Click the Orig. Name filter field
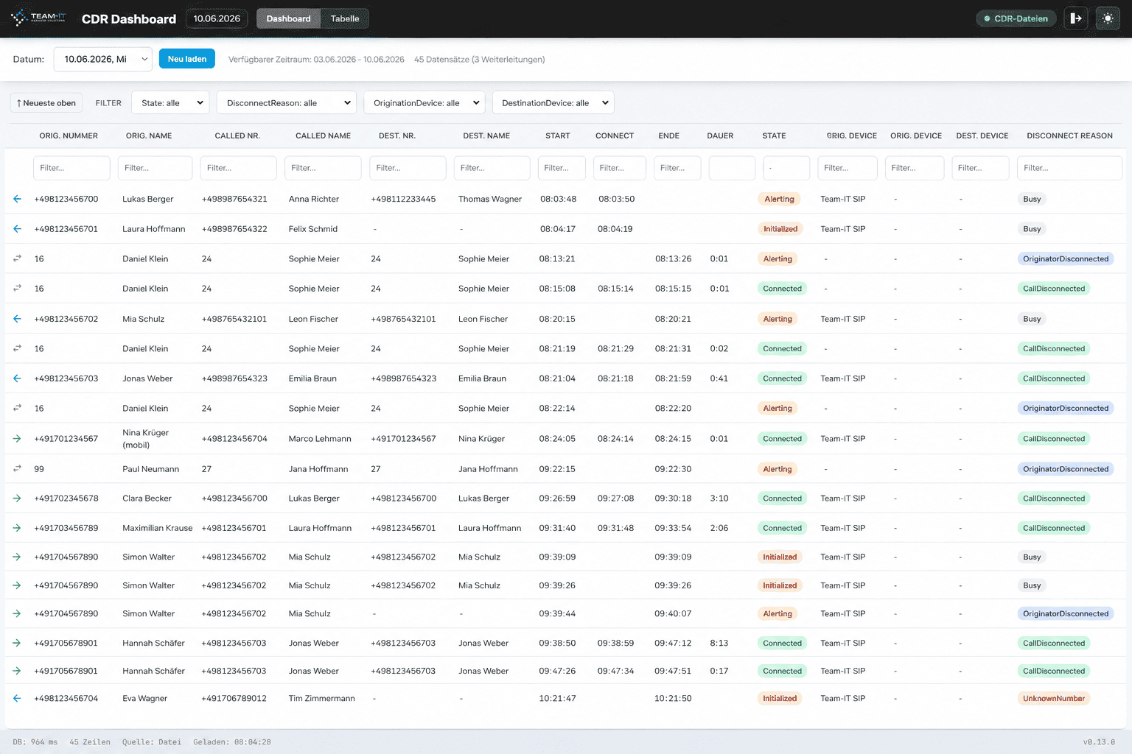This screenshot has width=1132, height=754. pos(155,168)
